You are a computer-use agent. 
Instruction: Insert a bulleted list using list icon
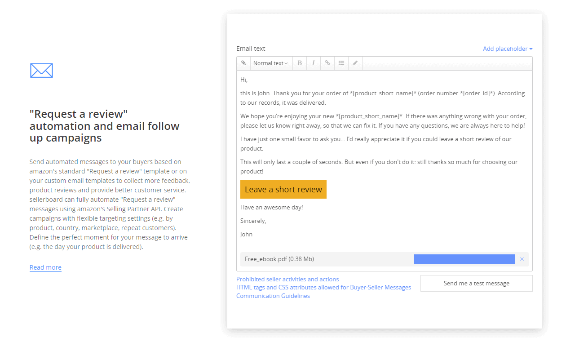pyautogui.click(x=341, y=63)
